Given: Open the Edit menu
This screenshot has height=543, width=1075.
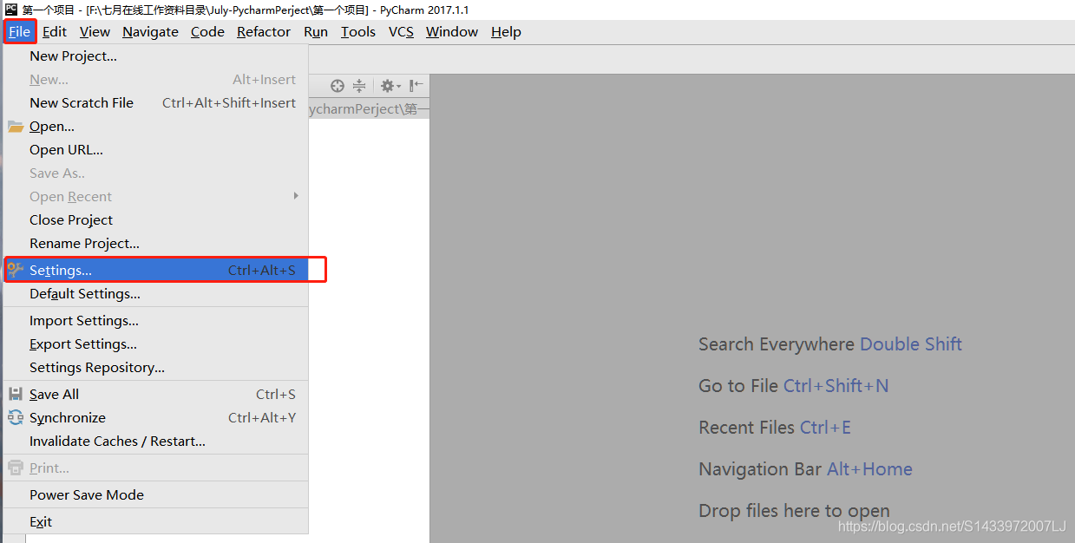Looking at the screenshot, I should point(55,32).
